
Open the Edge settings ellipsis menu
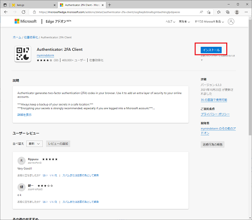pos(246,12)
